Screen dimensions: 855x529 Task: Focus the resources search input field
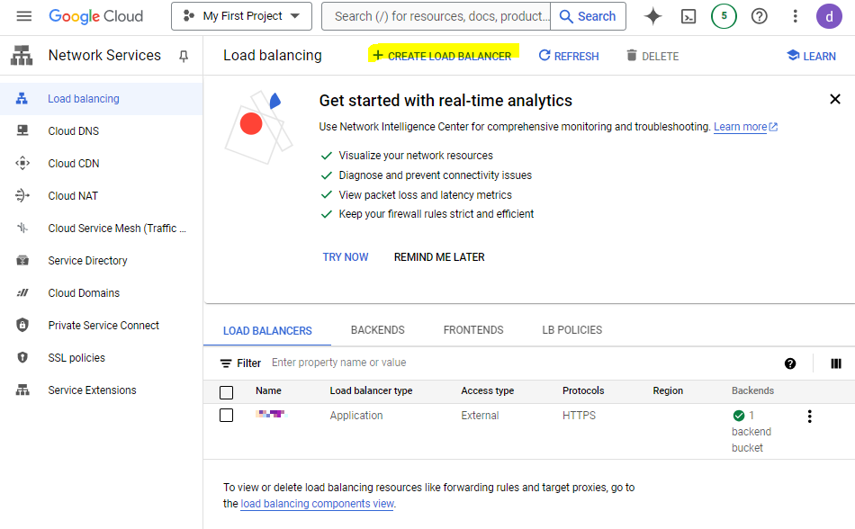[436, 16]
